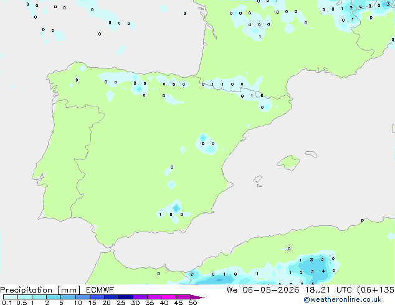Click the '0.1' legend scale label
The width and height of the screenshot is (395, 305).
point(6,303)
